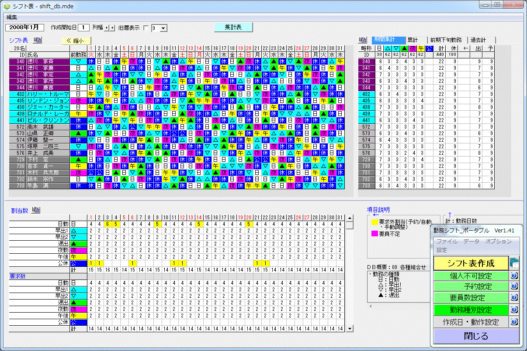Click the copy icon beside シフト表 label
527x351 pixels.
38,40
